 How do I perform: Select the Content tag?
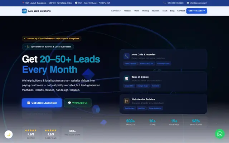tap(155, 86)
